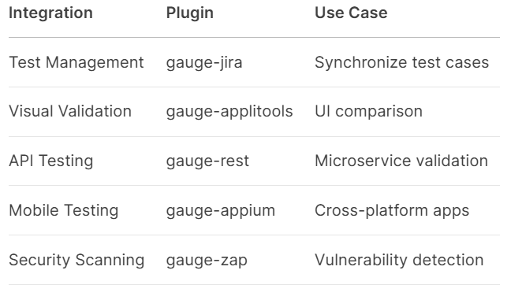Image resolution: width=511 pixels, height=285 pixels.
Task: Select the API Testing cell
Action: (51, 161)
